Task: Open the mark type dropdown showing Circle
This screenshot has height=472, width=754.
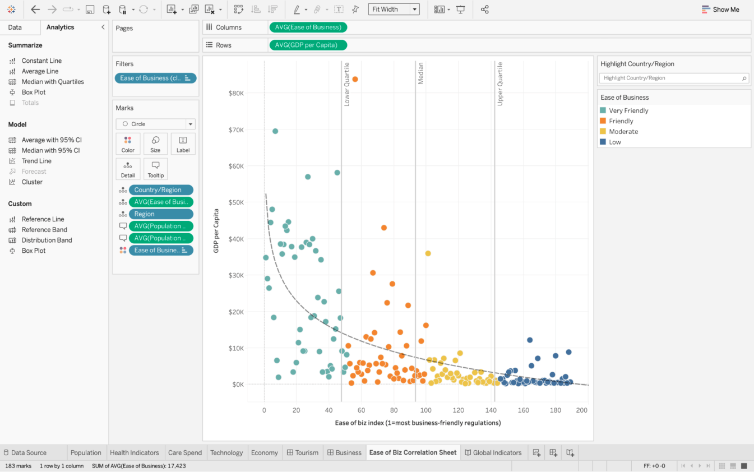Action: click(155, 123)
